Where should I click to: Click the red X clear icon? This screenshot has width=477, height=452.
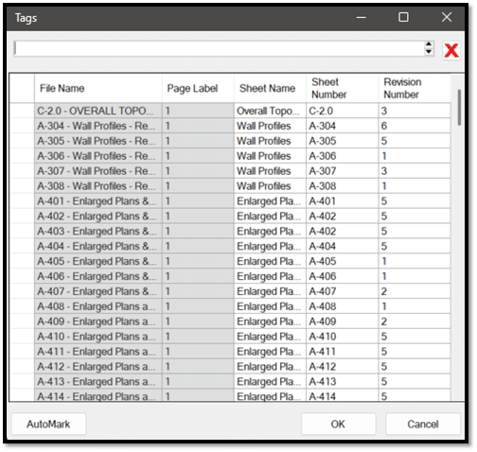[x=451, y=50]
